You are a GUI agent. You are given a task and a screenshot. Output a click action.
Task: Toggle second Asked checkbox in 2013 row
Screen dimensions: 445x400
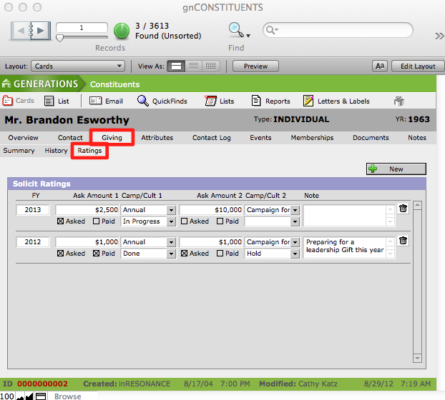click(185, 221)
